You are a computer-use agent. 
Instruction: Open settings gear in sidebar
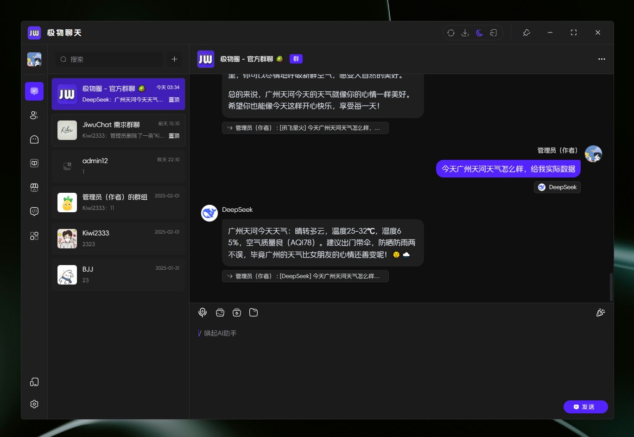(34, 404)
